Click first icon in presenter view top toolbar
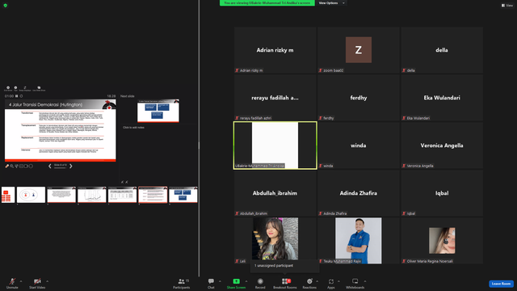The image size is (517, 291). [8, 88]
